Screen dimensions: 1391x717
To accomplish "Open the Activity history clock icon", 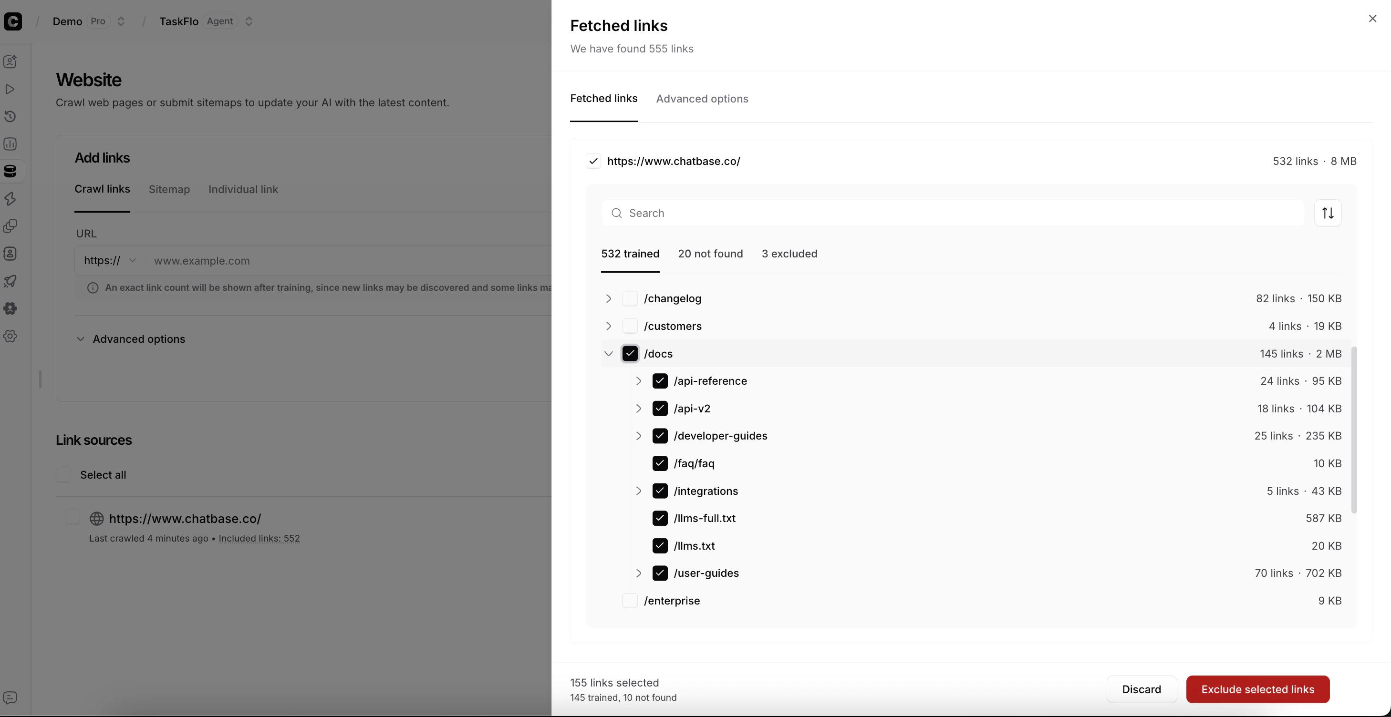I will point(10,116).
